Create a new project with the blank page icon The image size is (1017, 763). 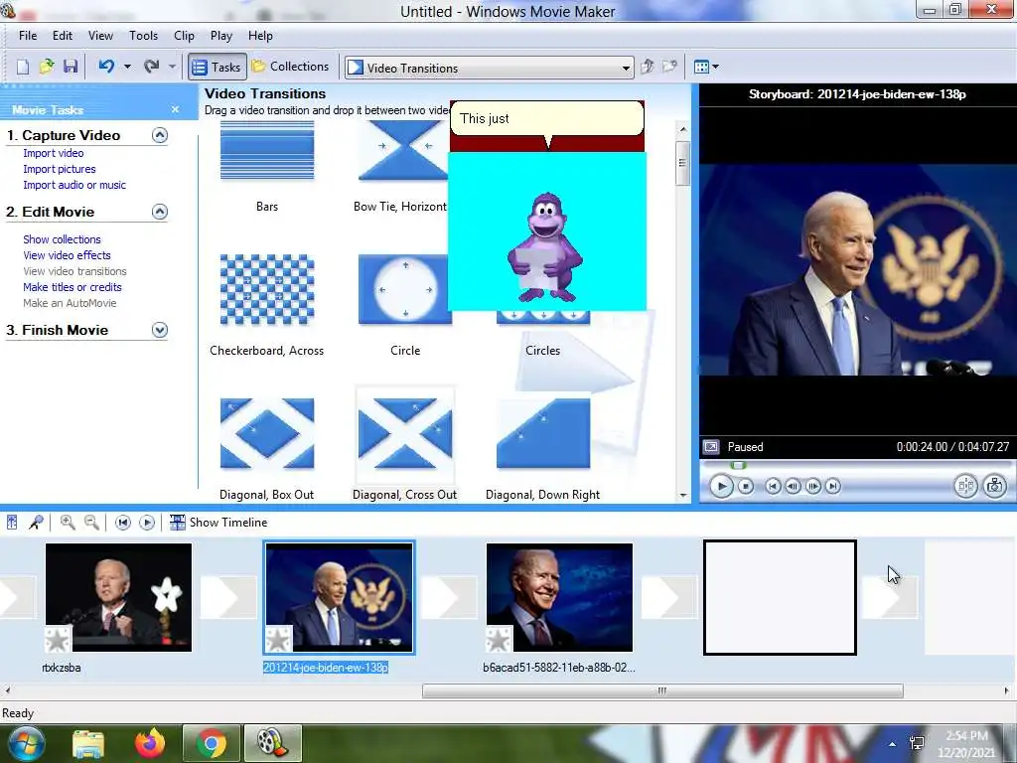[x=23, y=67]
